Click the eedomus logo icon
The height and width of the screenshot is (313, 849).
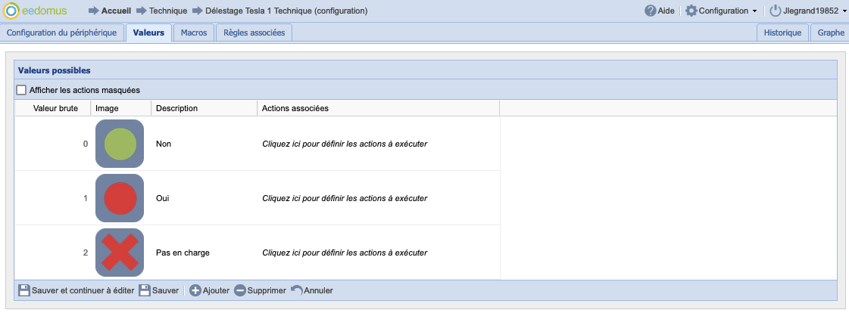coord(12,11)
